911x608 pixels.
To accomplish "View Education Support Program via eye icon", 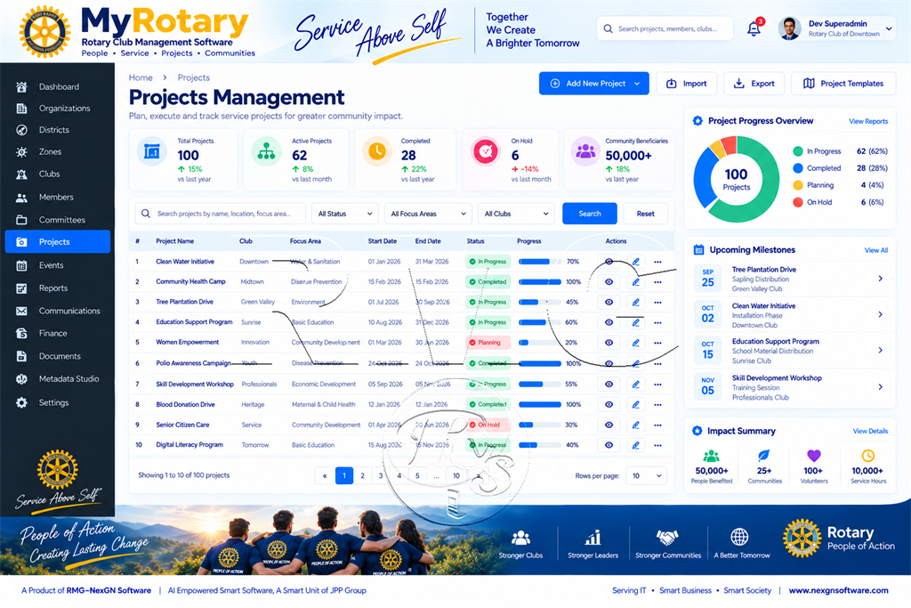I will pyautogui.click(x=609, y=322).
